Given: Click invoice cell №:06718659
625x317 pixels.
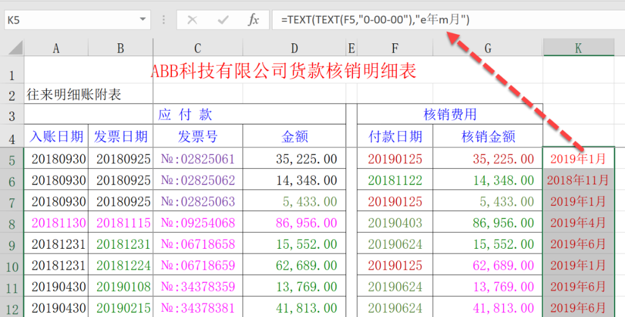Looking at the screenshot, I should click(198, 266).
